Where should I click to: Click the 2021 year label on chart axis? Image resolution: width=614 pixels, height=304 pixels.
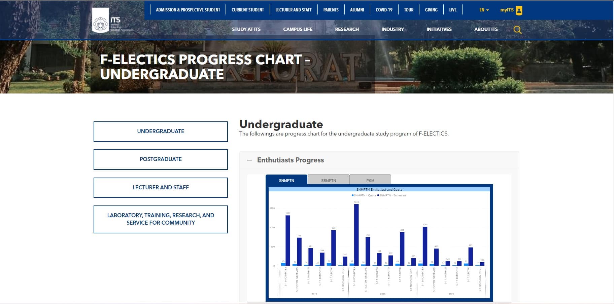pyautogui.click(x=451, y=294)
